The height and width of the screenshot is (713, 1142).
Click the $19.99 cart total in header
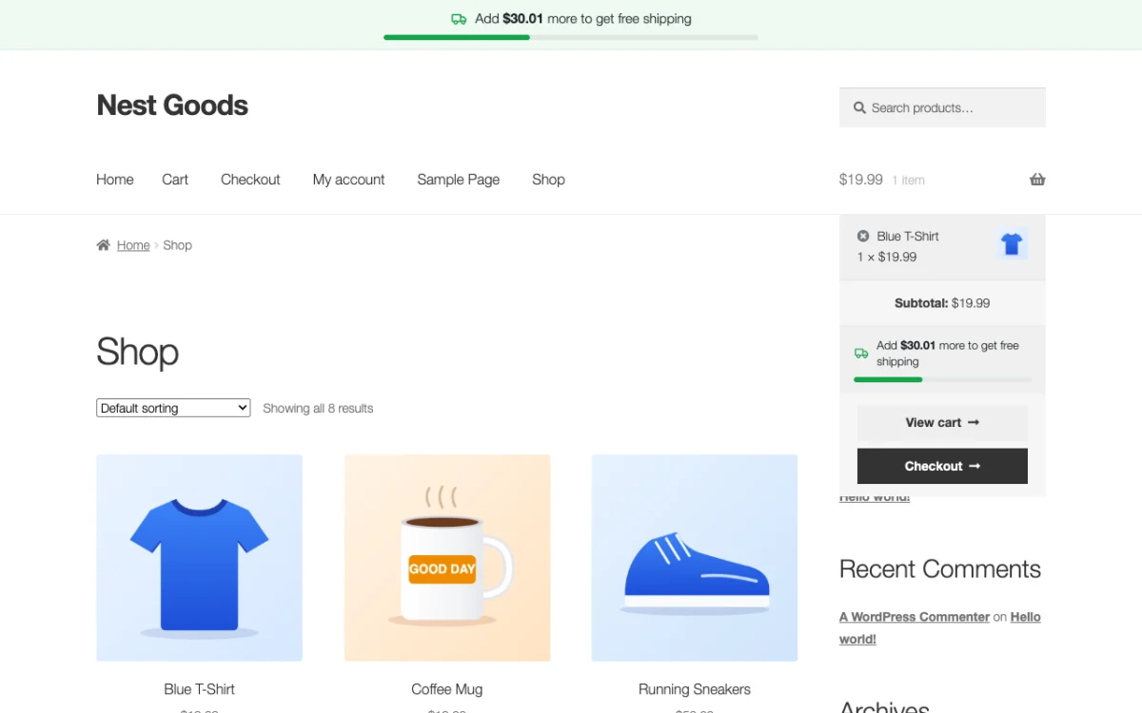tap(861, 180)
